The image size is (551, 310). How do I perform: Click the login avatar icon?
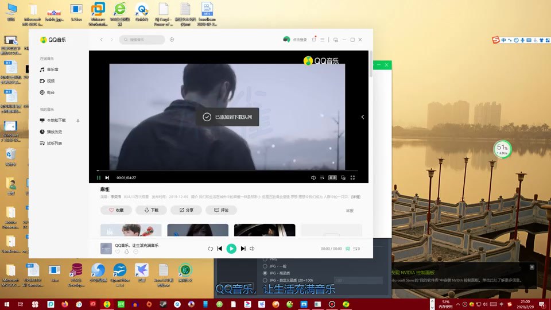tap(286, 40)
